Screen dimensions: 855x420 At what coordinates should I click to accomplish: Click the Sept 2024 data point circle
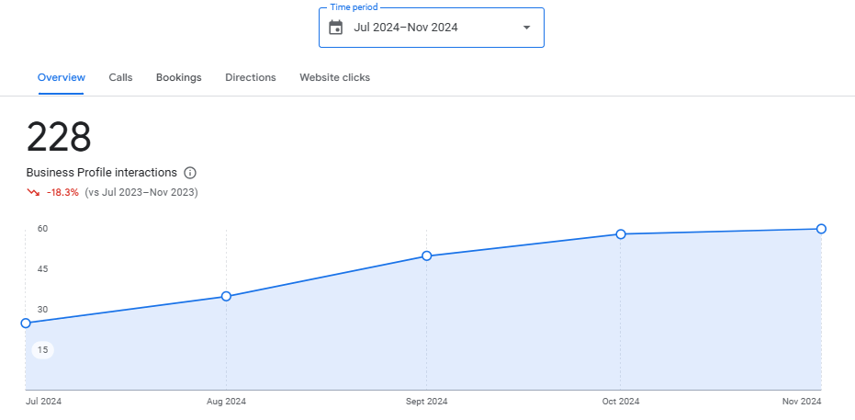(427, 256)
